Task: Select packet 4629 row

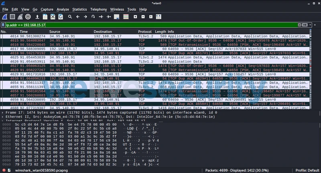Action: (155, 74)
